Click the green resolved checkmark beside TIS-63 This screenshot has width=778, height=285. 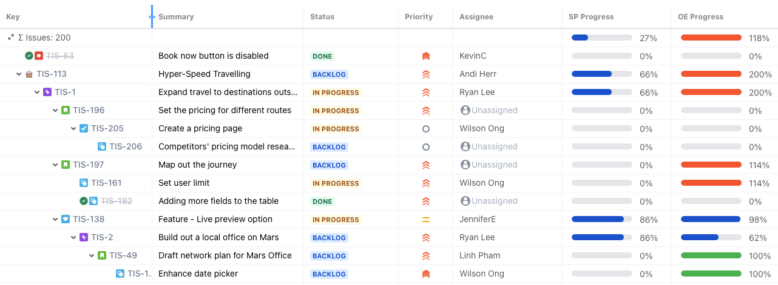[x=29, y=56]
